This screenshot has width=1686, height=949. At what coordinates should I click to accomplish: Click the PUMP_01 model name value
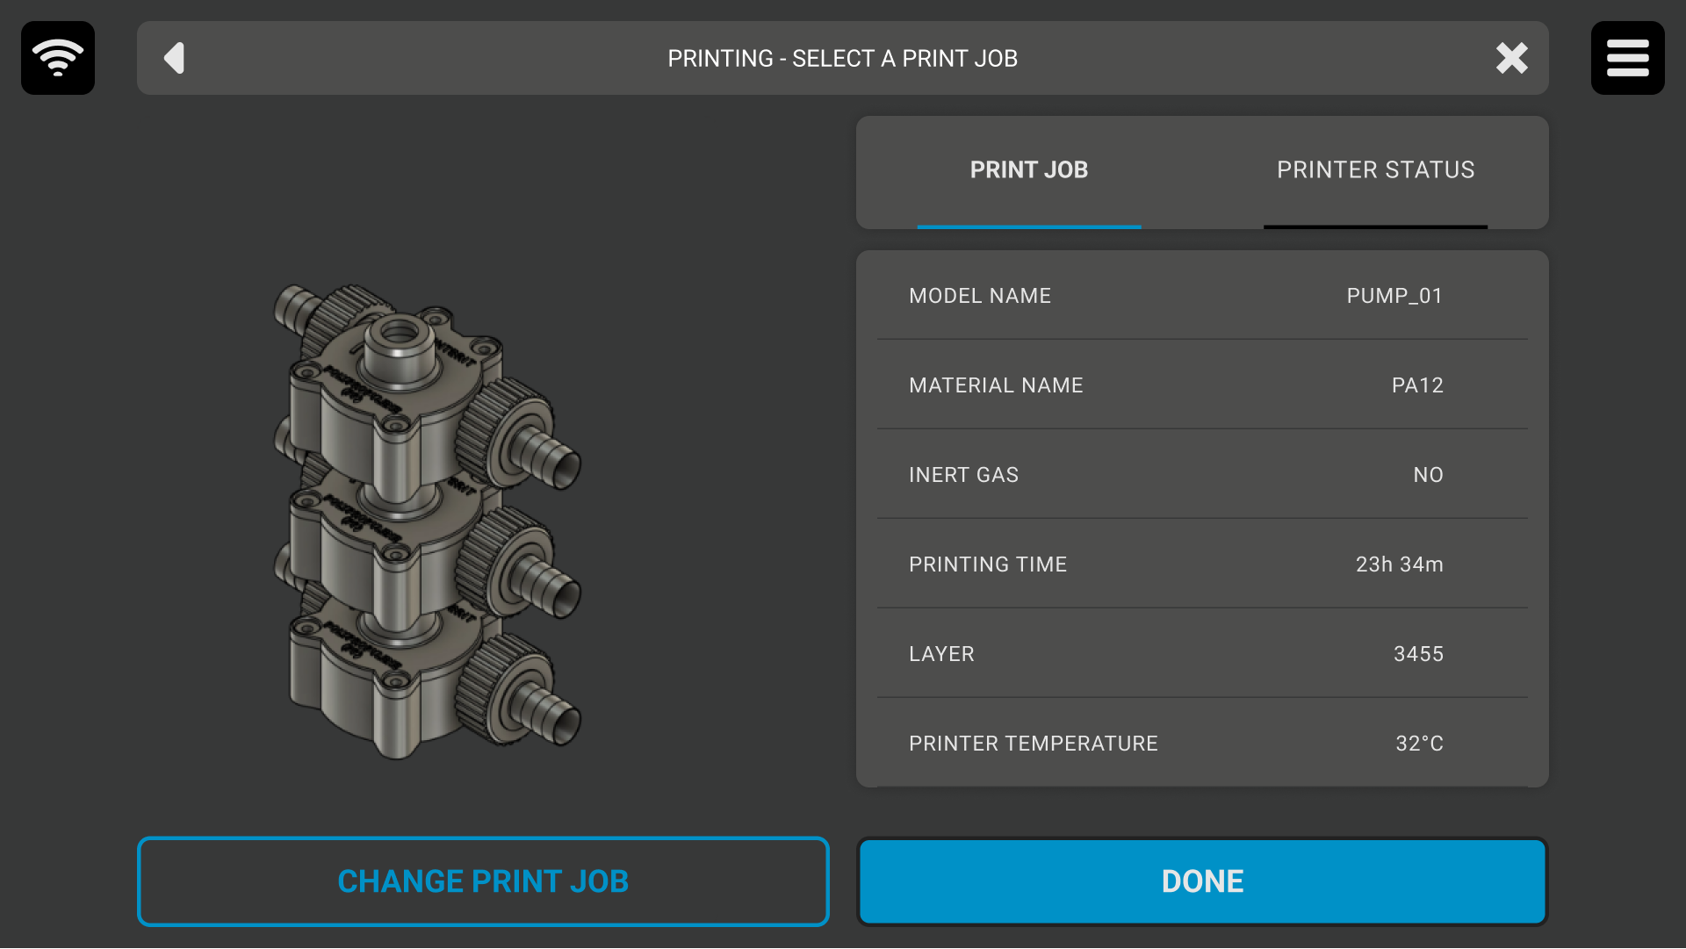[1394, 296]
